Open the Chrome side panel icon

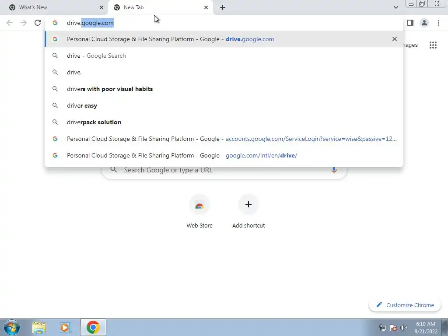tap(410, 23)
